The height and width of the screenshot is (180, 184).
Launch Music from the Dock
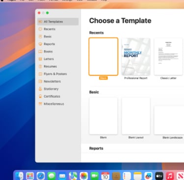(170, 176)
